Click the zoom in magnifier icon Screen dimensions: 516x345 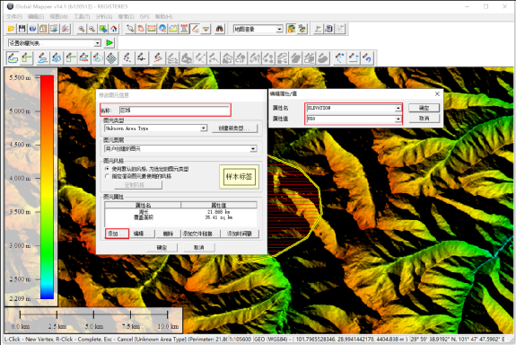(x=82, y=29)
